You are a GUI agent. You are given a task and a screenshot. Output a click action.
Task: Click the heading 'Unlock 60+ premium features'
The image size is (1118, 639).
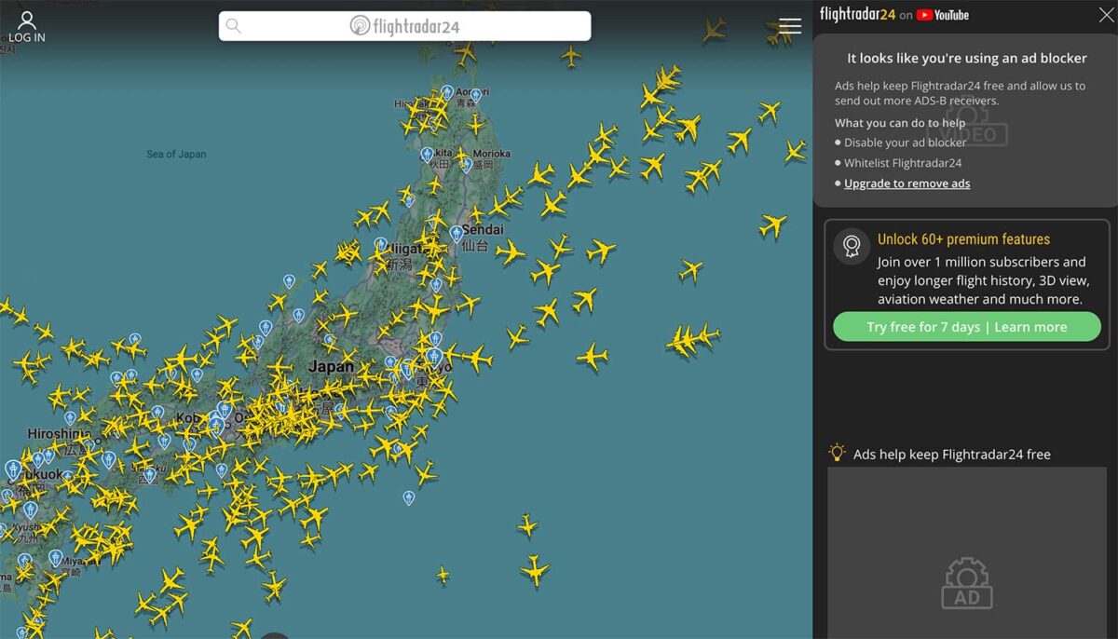[x=963, y=239]
